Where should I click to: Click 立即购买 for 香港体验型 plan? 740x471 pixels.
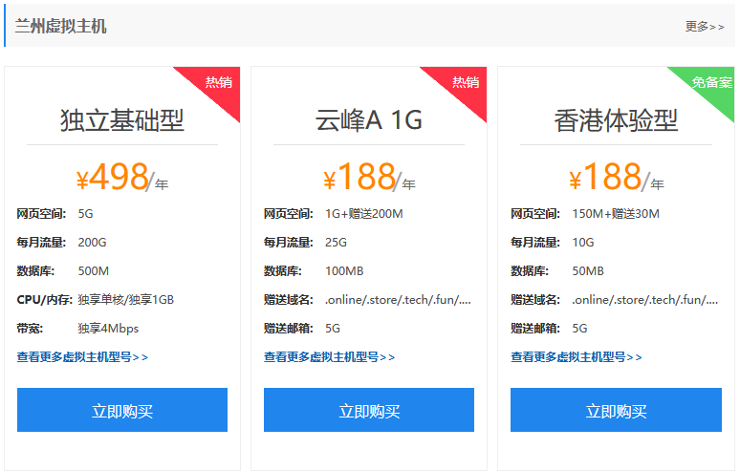coord(616,410)
